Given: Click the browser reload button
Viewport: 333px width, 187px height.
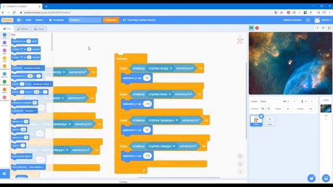Looking at the screenshot, I should pos(14,12).
